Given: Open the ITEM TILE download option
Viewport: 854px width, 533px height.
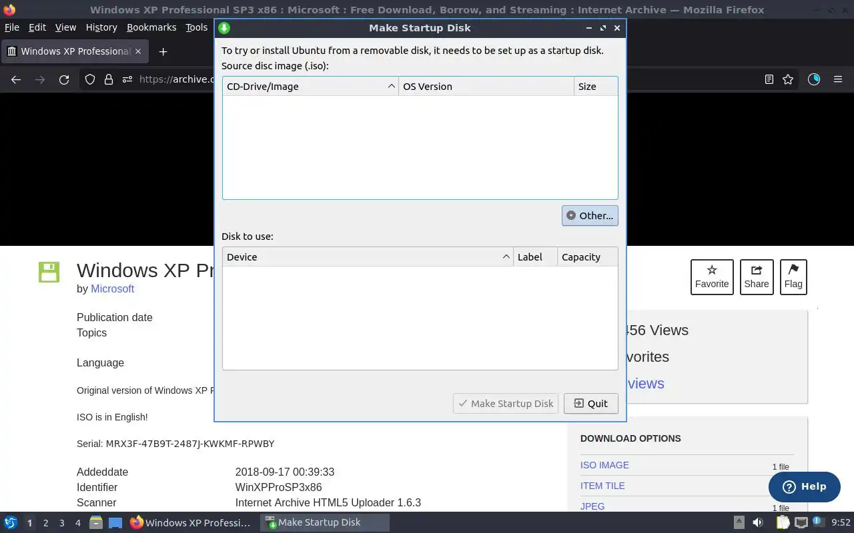Looking at the screenshot, I should [x=602, y=486].
